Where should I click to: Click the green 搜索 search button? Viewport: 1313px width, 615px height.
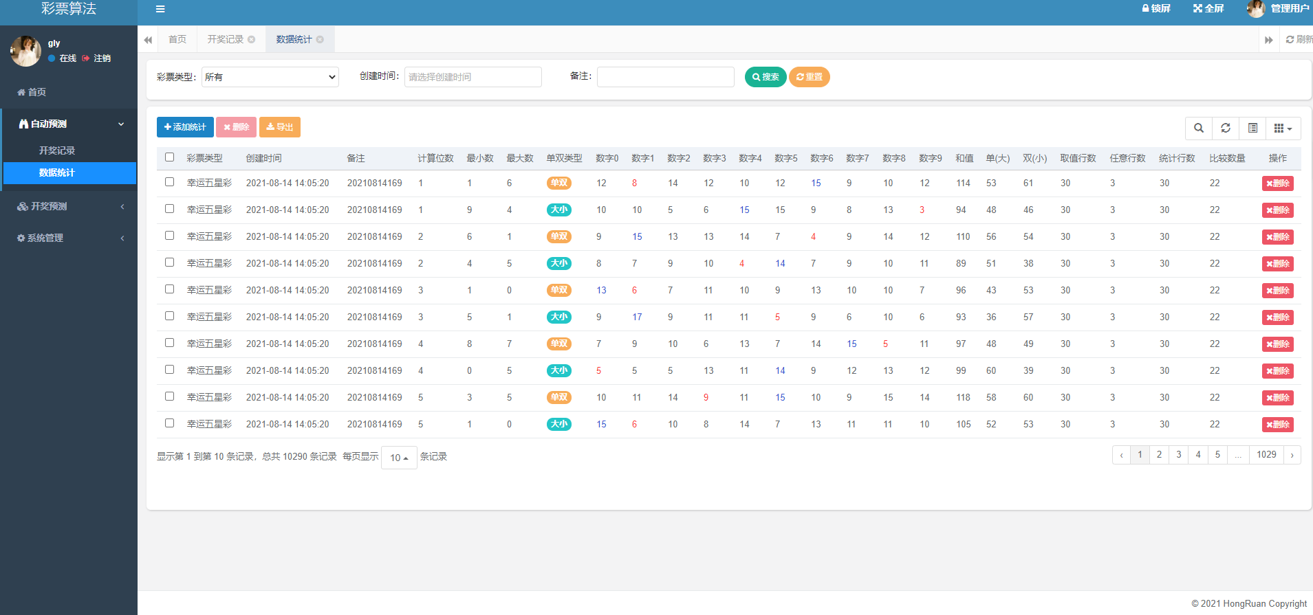(766, 77)
